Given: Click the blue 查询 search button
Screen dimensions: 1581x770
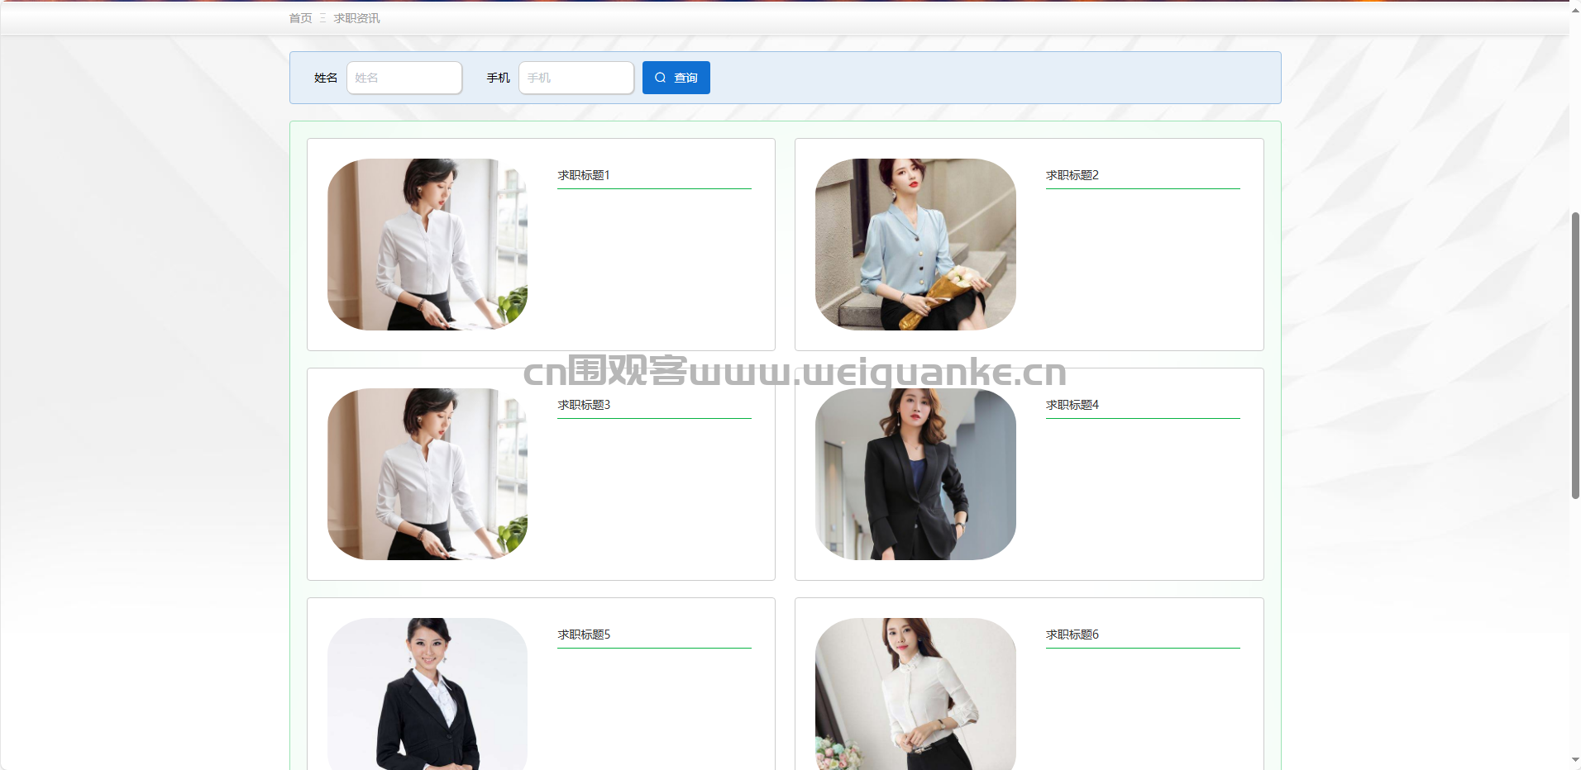Looking at the screenshot, I should [676, 78].
